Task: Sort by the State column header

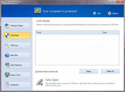Action: [110, 32]
